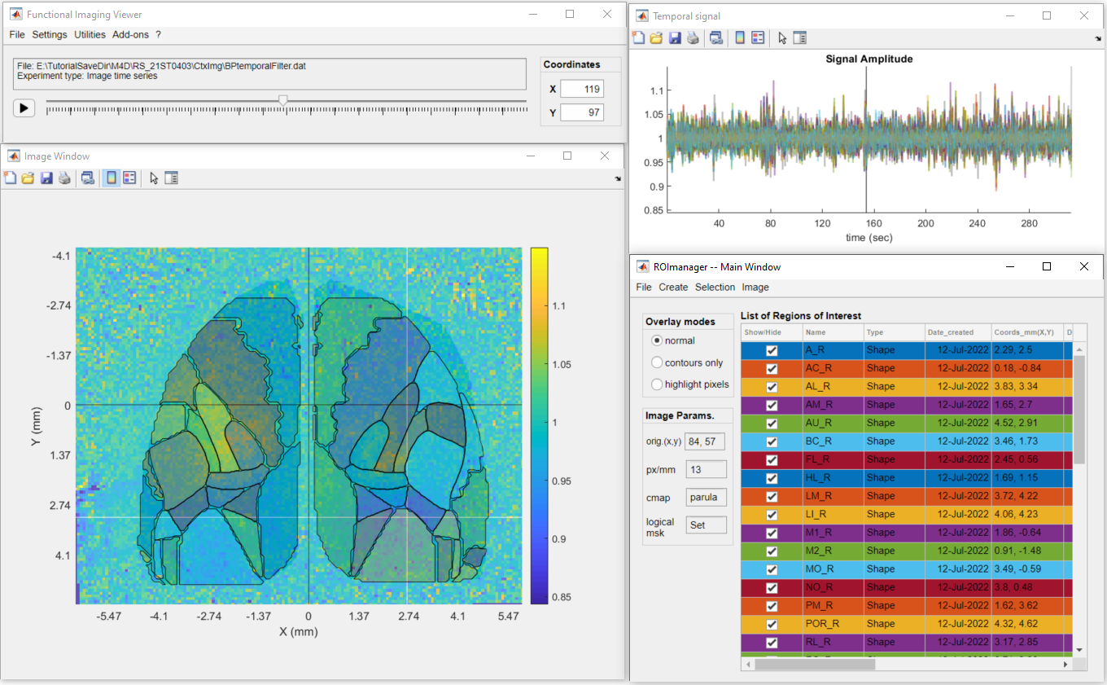This screenshot has width=1107, height=685.
Task: Click the NO_R name cell
Action: coord(833,587)
